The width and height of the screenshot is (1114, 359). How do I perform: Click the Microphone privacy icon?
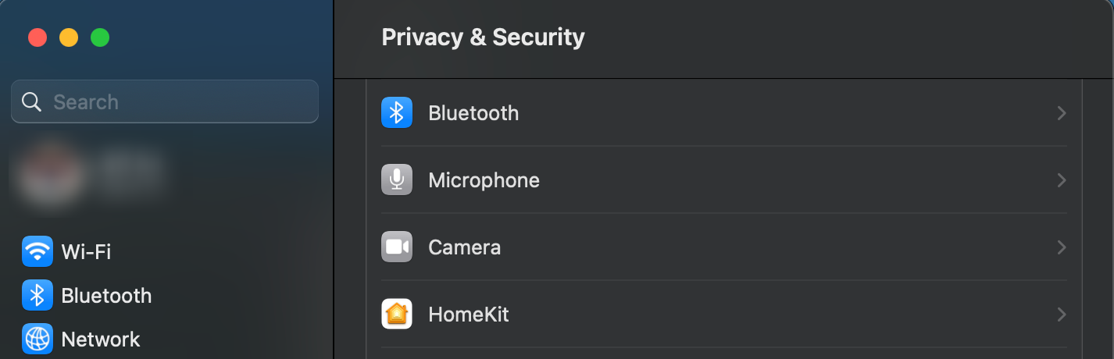pyautogui.click(x=397, y=179)
